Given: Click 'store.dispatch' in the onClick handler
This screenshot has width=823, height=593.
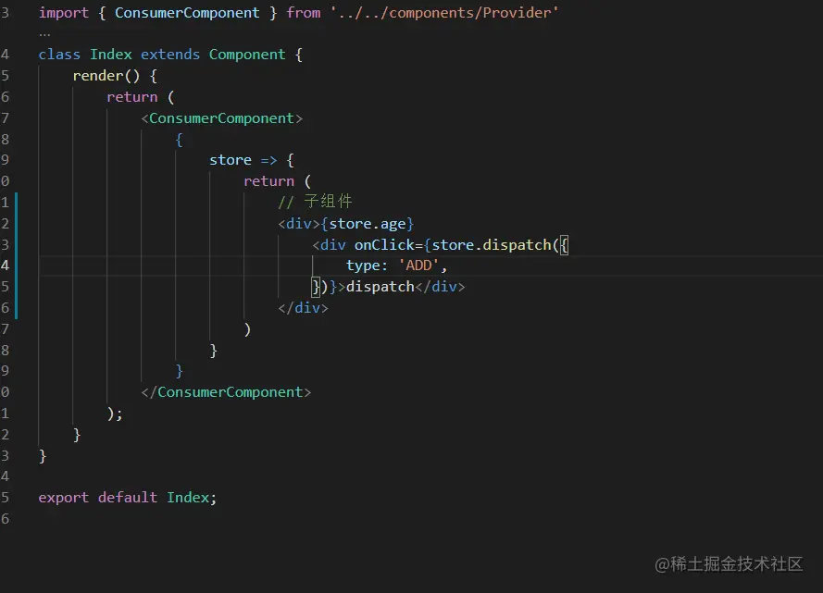Looking at the screenshot, I should (492, 245).
